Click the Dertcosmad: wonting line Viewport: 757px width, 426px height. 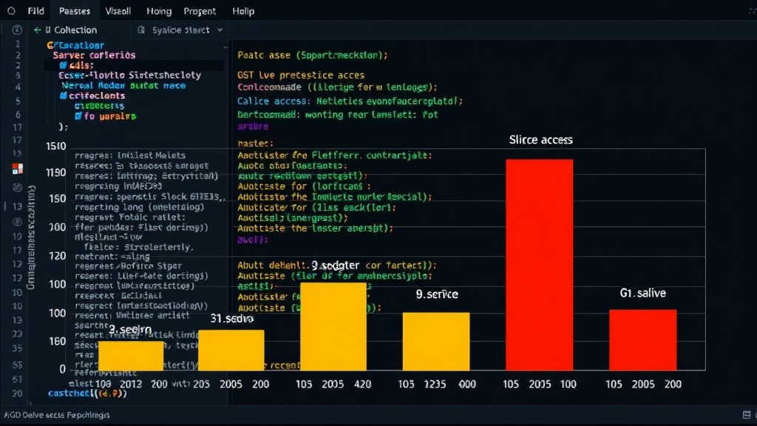point(337,115)
